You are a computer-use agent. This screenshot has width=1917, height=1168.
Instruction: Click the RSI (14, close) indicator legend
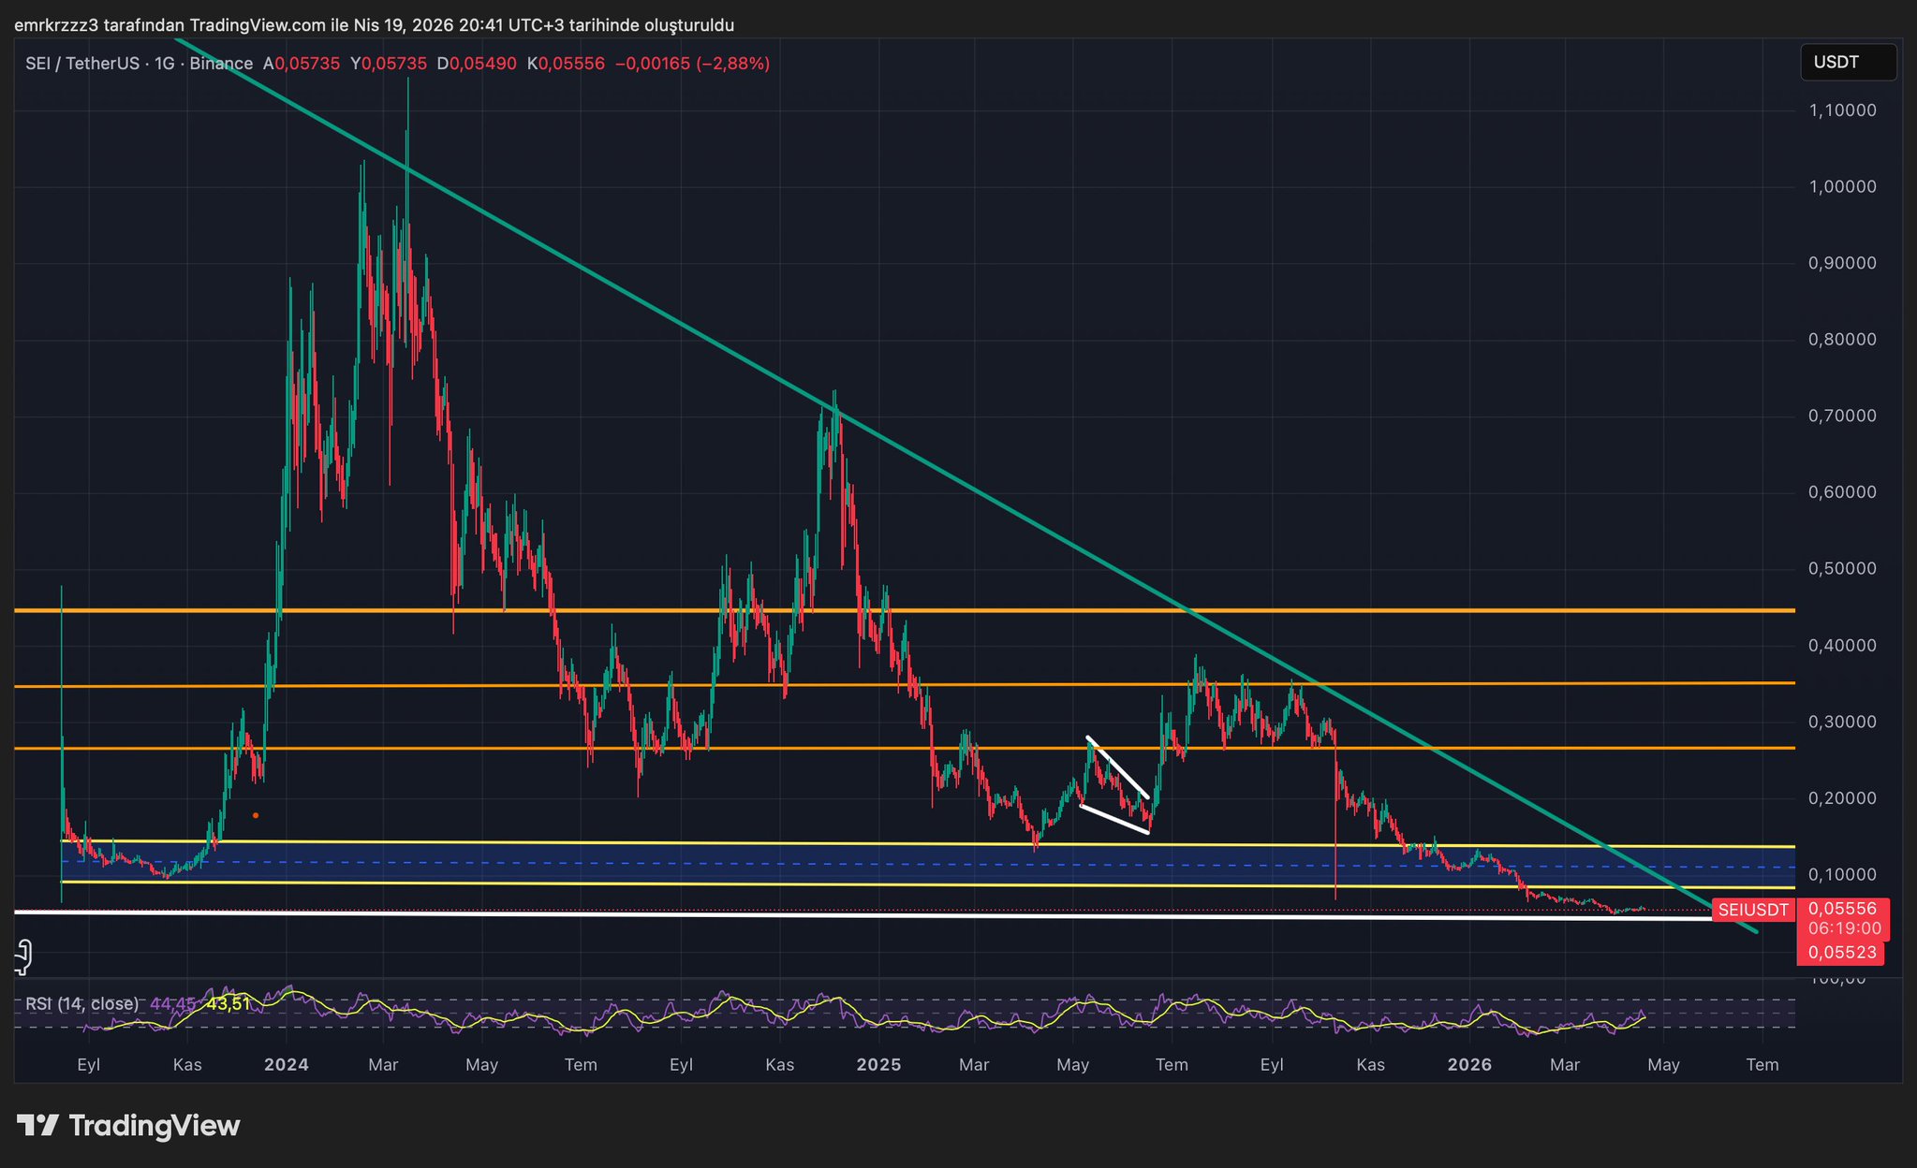click(x=81, y=1004)
